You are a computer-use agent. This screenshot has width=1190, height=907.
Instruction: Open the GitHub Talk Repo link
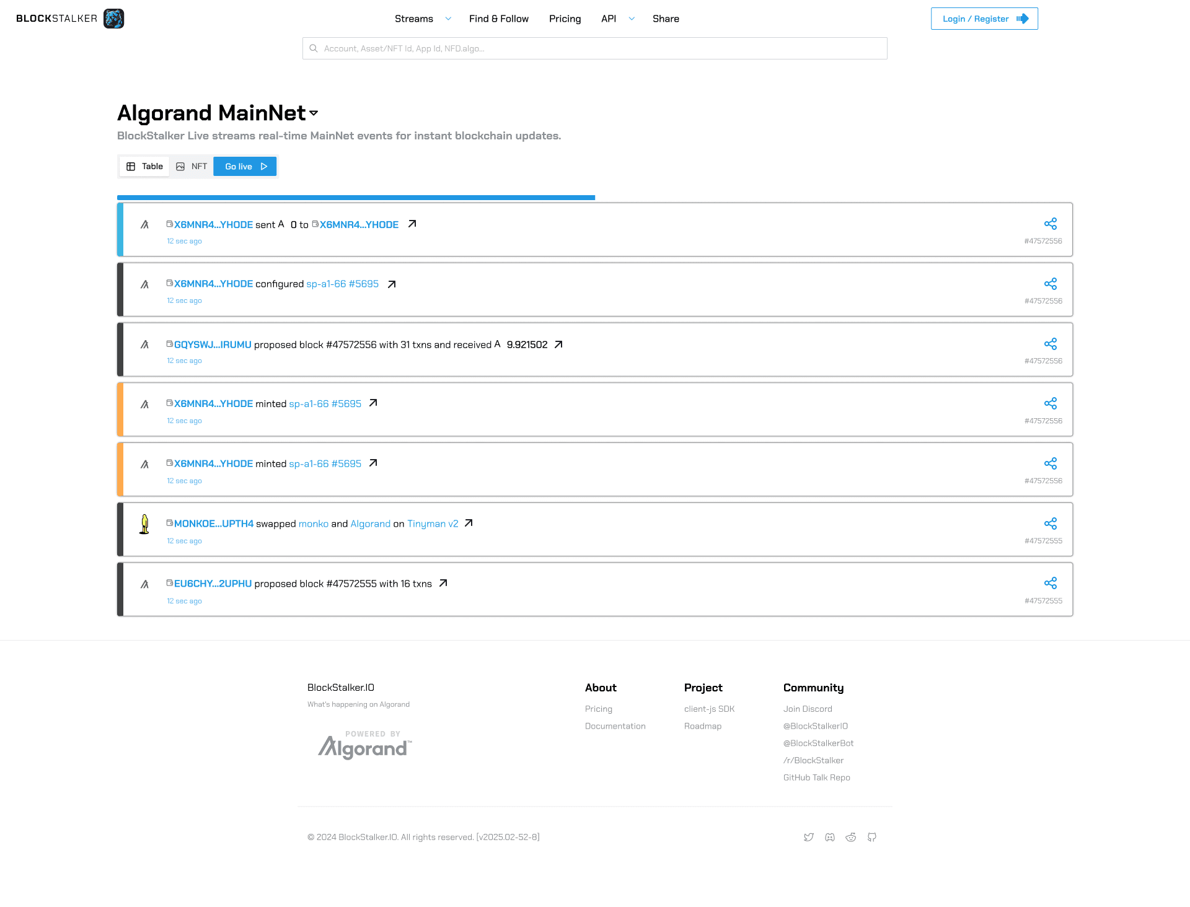tap(817, 778)
